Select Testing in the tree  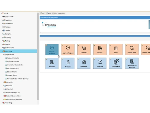click(7, 41)
